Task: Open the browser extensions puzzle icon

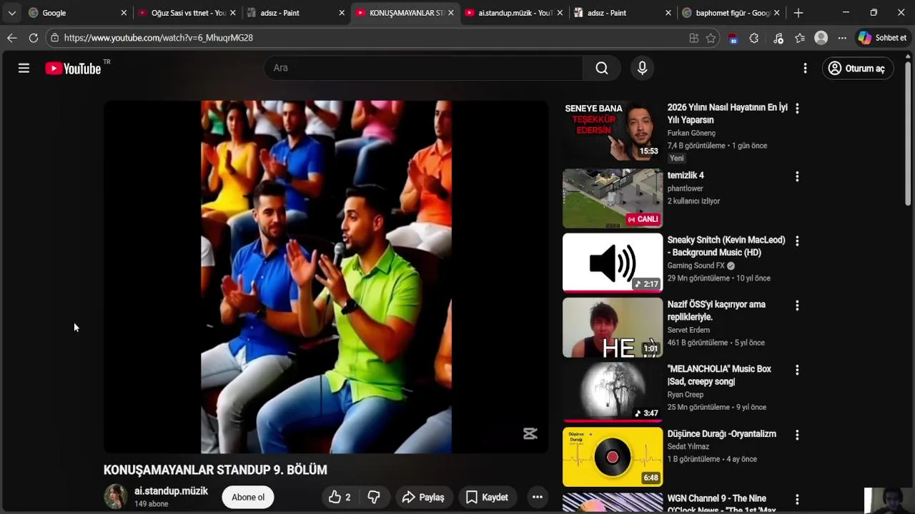Action: (x=753, y=39)
